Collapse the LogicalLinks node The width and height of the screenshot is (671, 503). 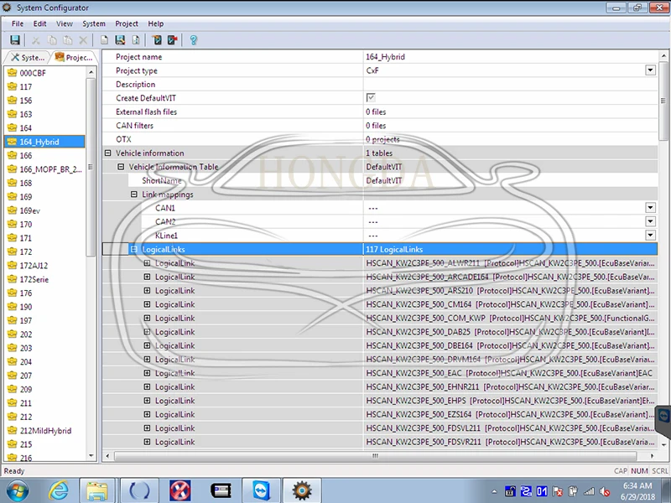tap(134, 249)
